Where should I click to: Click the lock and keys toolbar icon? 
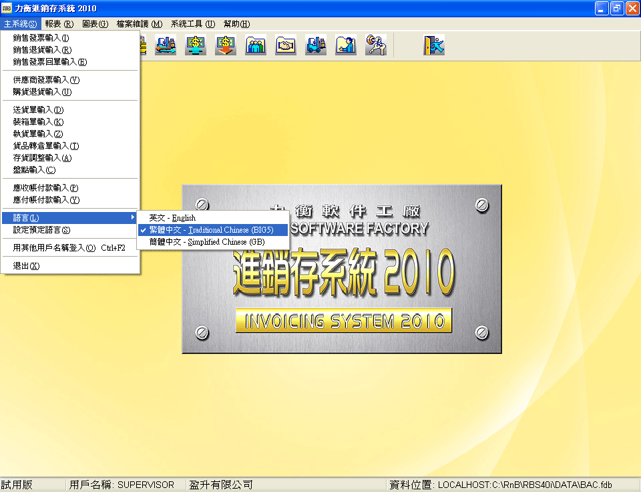[376, 45]
